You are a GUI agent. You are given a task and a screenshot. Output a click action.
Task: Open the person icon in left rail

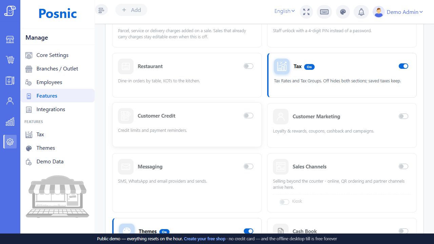(10, 101)
